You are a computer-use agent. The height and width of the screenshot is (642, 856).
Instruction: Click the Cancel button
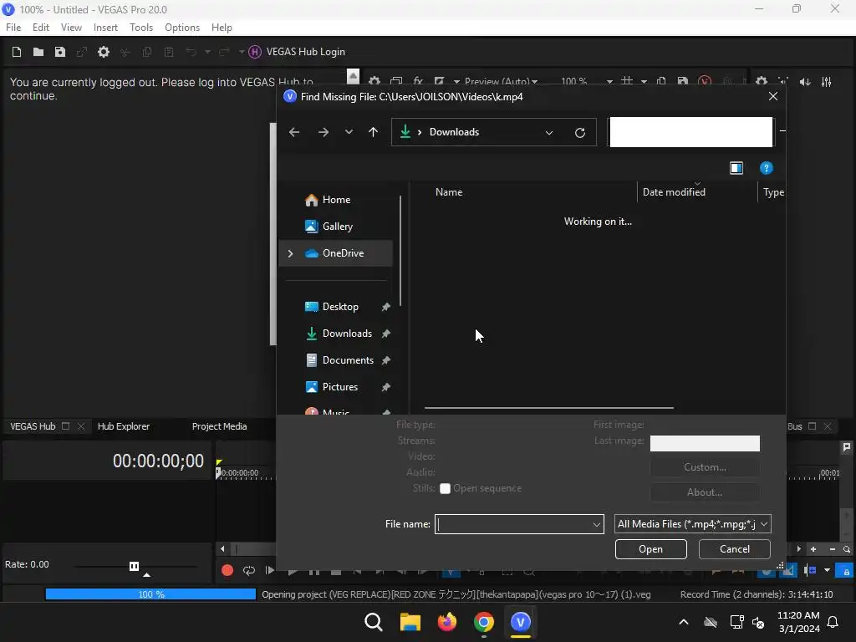click(x=734, y=549)
